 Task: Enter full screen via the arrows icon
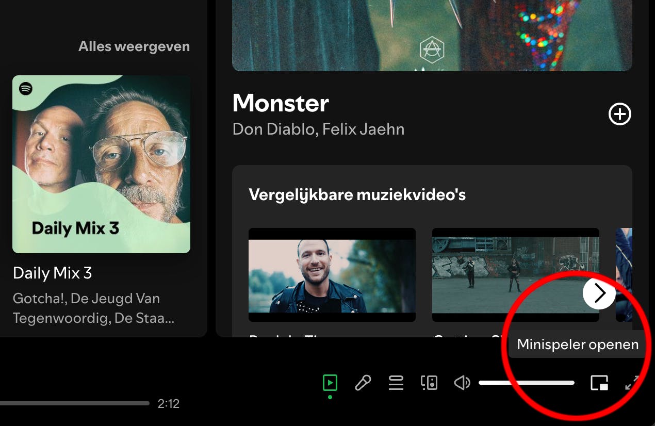(x=632, y=383)
